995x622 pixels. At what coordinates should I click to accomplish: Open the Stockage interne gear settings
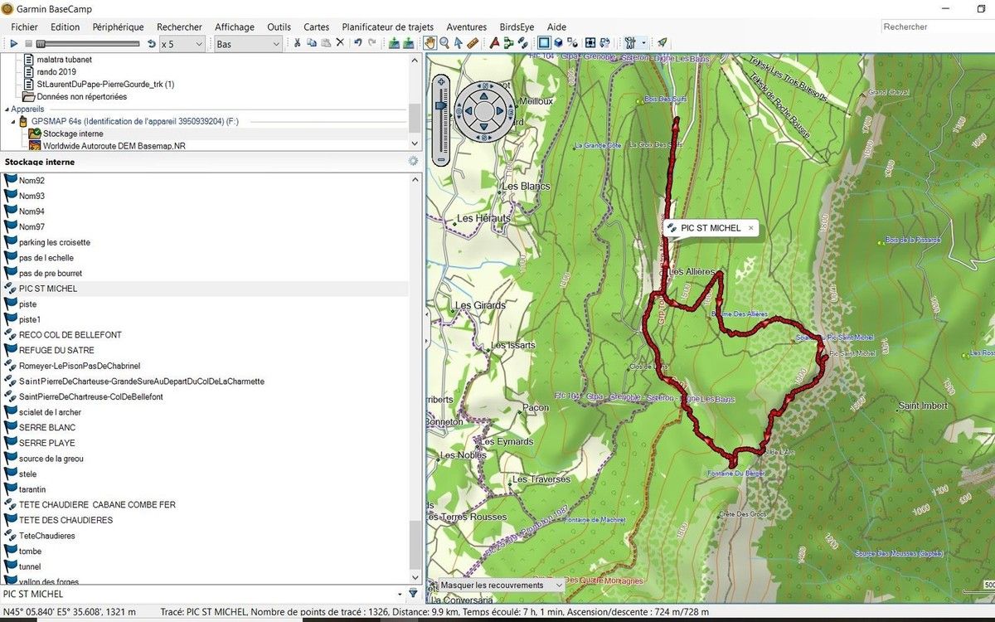tap(413, 161)
